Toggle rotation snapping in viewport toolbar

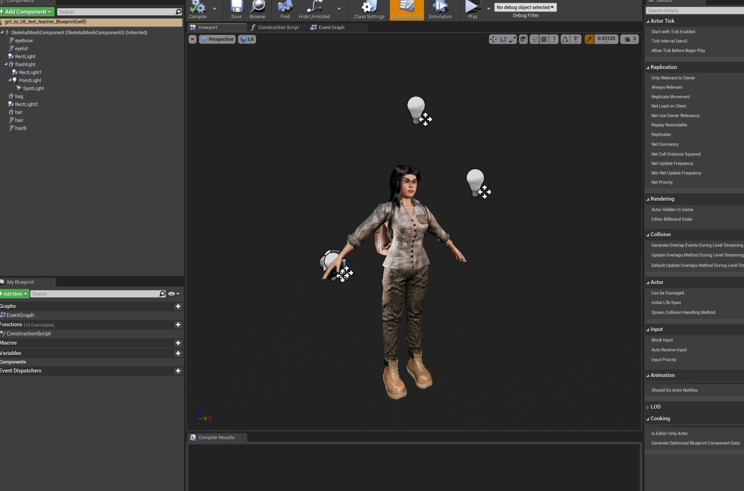(x=565, y=39)
